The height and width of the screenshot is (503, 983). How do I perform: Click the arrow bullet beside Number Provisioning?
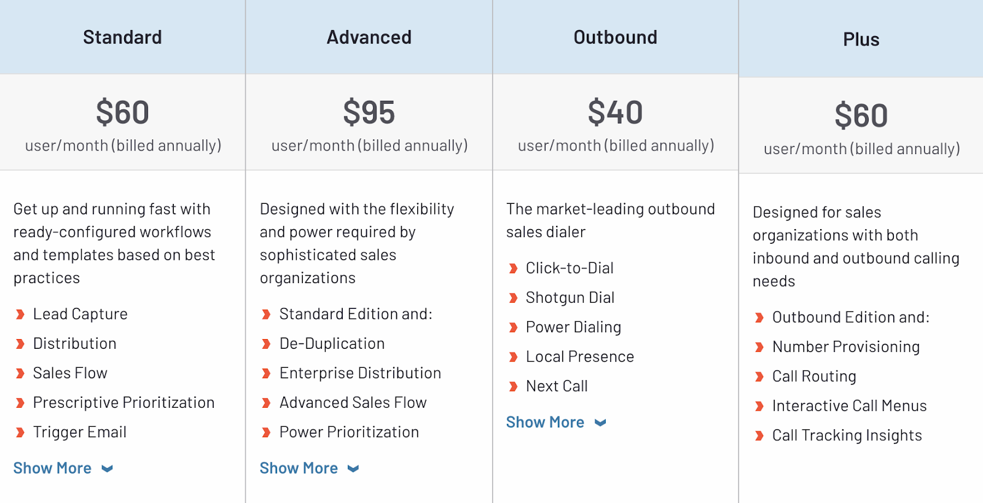pos(759,347)
